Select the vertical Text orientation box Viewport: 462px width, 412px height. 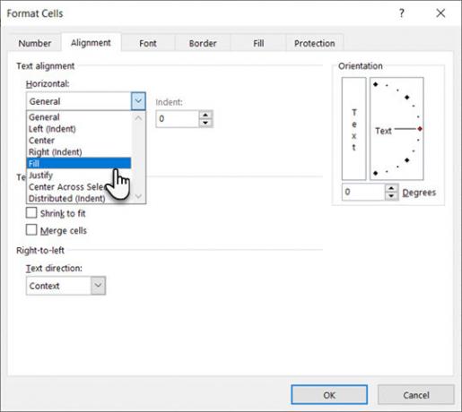point(353,129)
